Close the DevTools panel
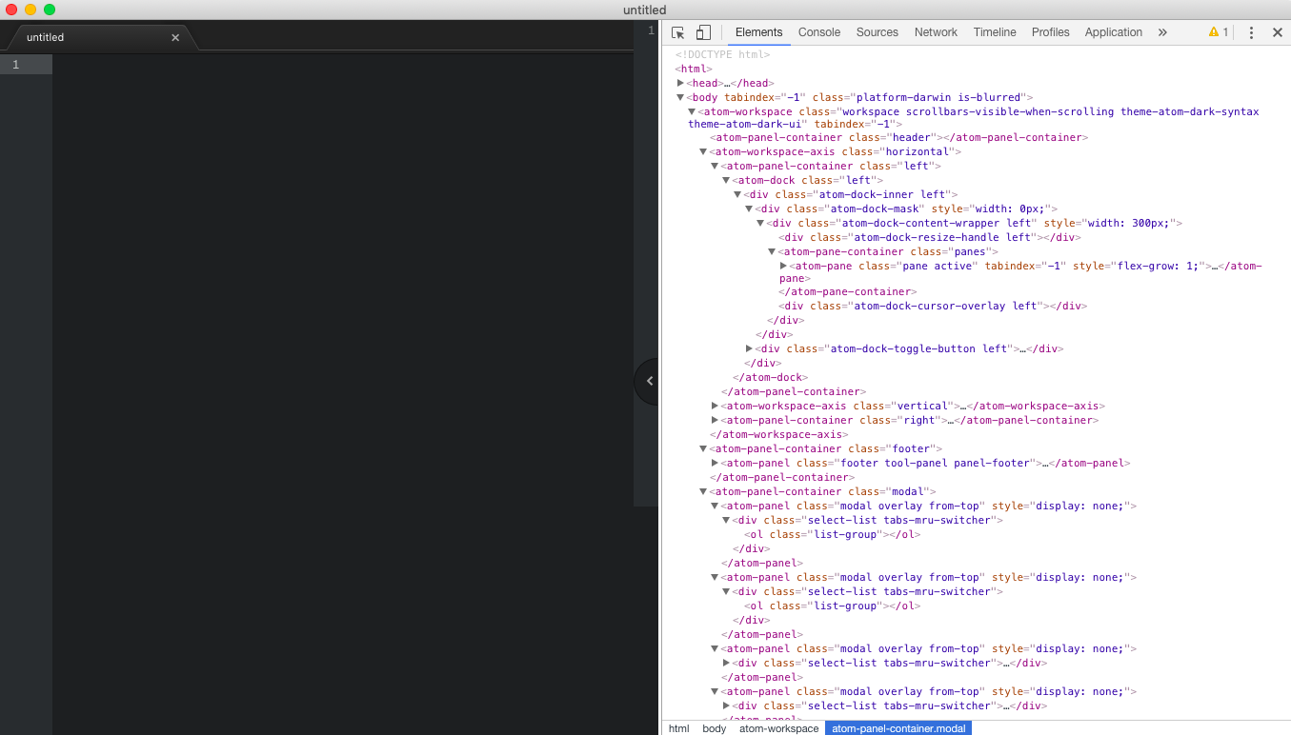Screen dimensions: 1291x735 pyautogui.click(x=1278, y=32)
